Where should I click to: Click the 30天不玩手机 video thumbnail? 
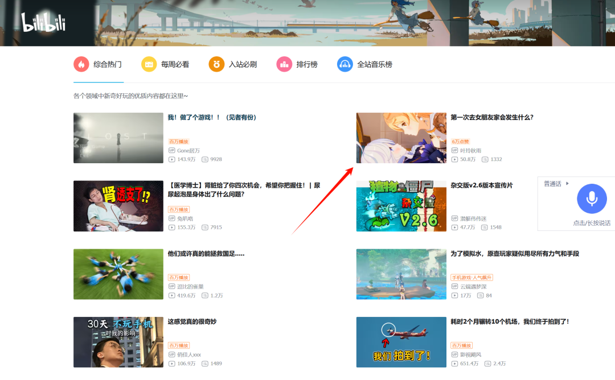(118, 342)
